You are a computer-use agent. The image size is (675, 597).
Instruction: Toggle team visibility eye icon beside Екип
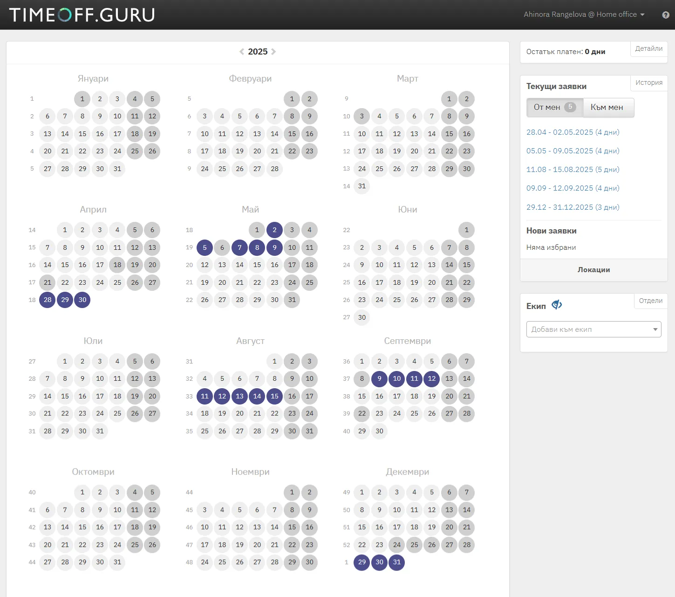[557, 305]
